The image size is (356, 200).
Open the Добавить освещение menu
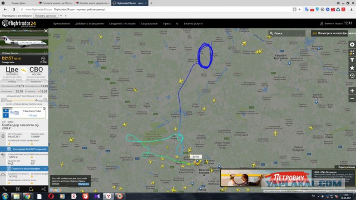(x=90, y=23)
